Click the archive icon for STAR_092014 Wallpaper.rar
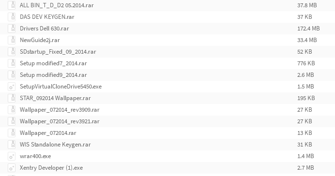Viewport: 335px width, 176px height. tap(12, 98)
